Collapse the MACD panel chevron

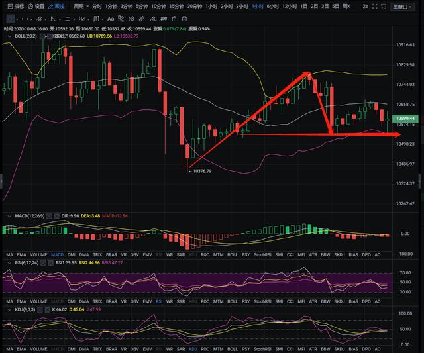(x=9, y=216)
